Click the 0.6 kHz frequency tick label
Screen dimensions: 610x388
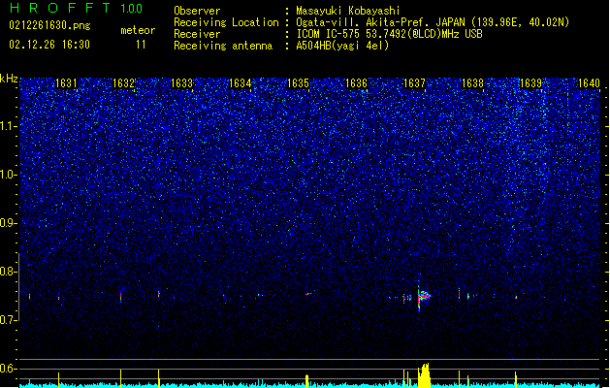9,369
